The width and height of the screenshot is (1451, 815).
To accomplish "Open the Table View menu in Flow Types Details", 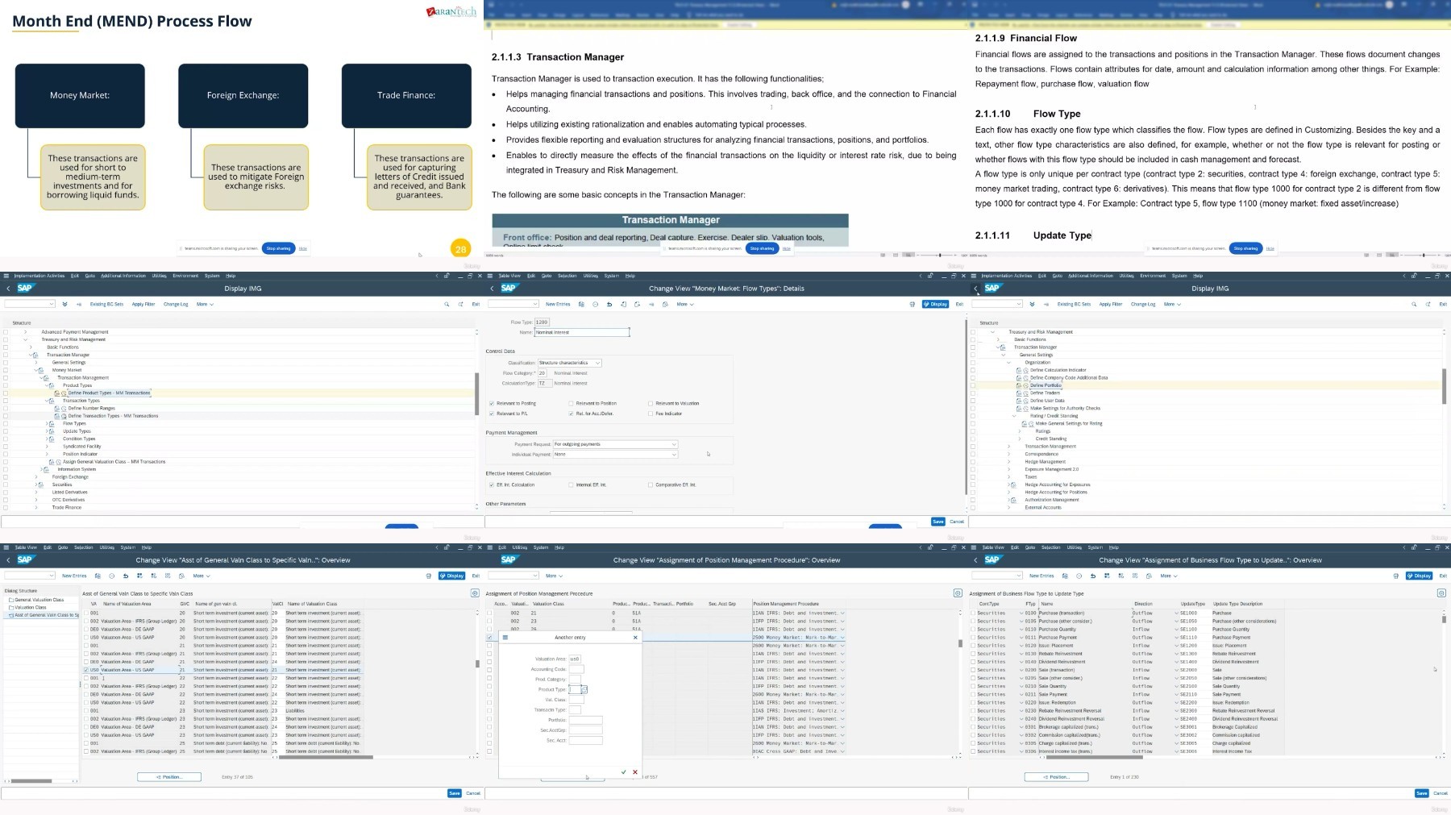I will coord(509,276).
